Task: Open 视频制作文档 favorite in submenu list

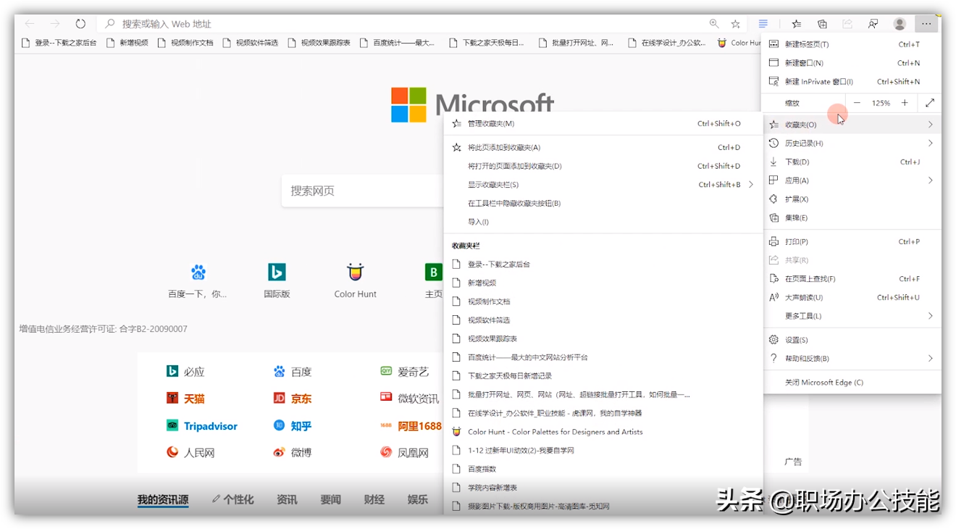Action: pos(603,301)
